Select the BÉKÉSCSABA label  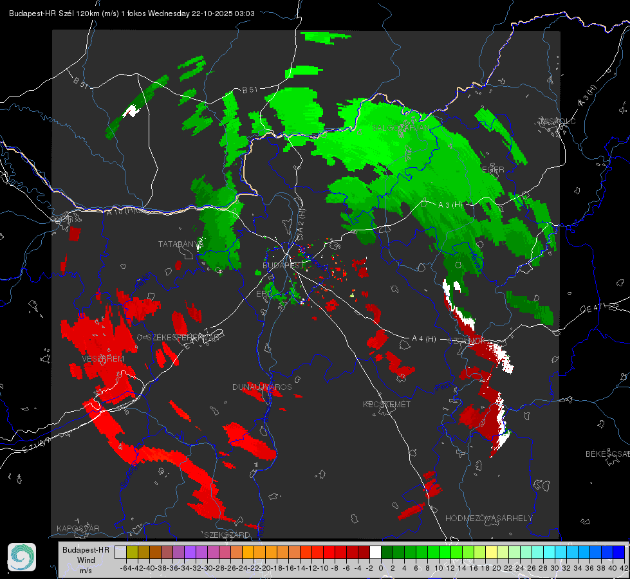[607, 454]
